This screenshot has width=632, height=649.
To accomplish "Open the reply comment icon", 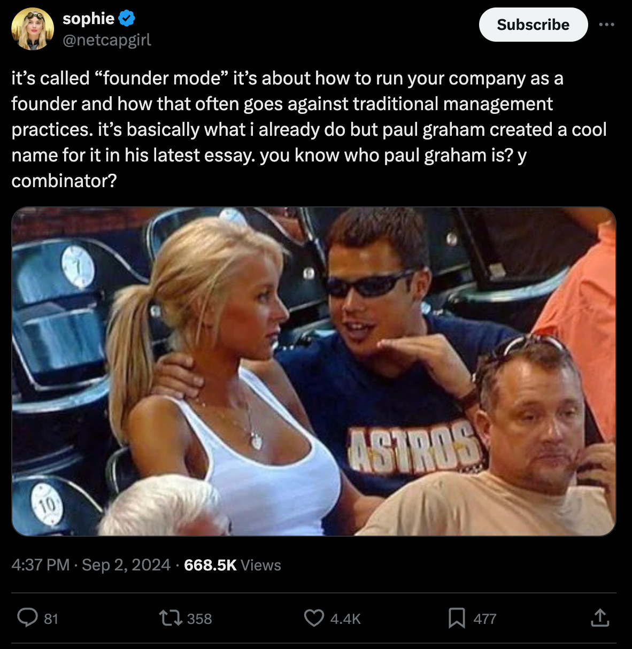I will 27,618.
